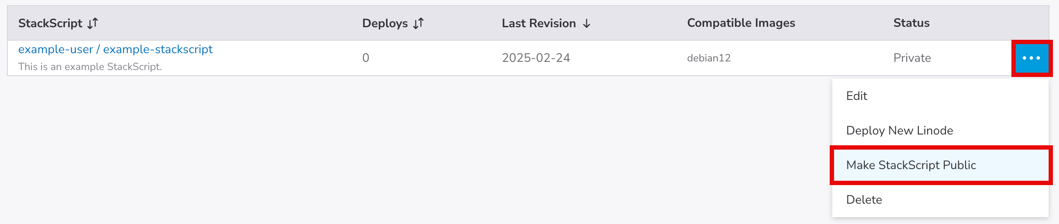Image resolution: width=1059 pixels, height=224 pixels.
Task: Choose Deploy New Linode menu option
Action: [x=899, y=131]
